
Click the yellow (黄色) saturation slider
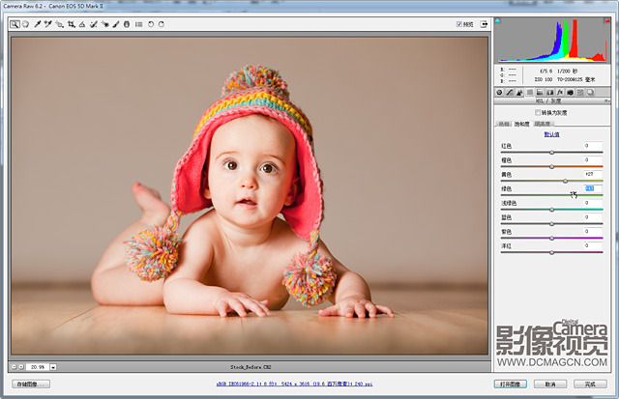pos(565,181)
